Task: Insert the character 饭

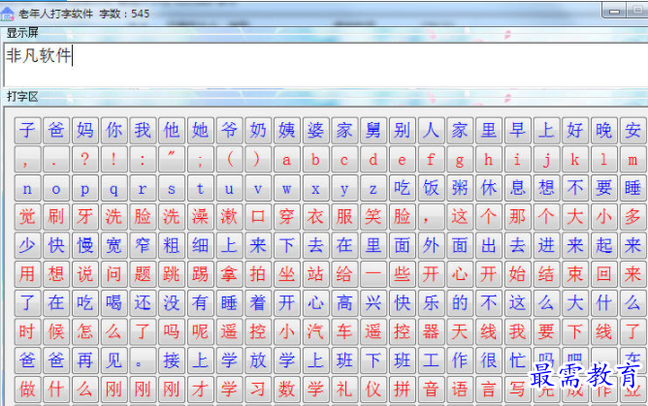Action: [431, 188]
